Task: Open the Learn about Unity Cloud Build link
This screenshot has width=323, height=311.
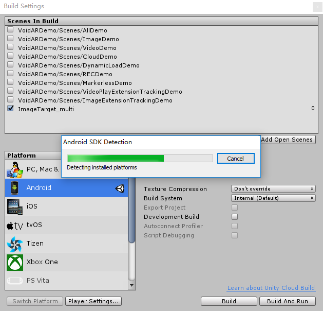Action: click(x=271, y=288)
